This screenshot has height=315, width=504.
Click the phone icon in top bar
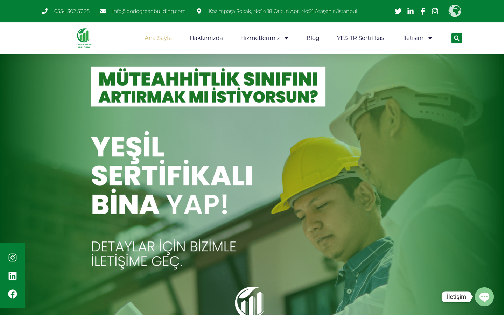tap(45, 11)
